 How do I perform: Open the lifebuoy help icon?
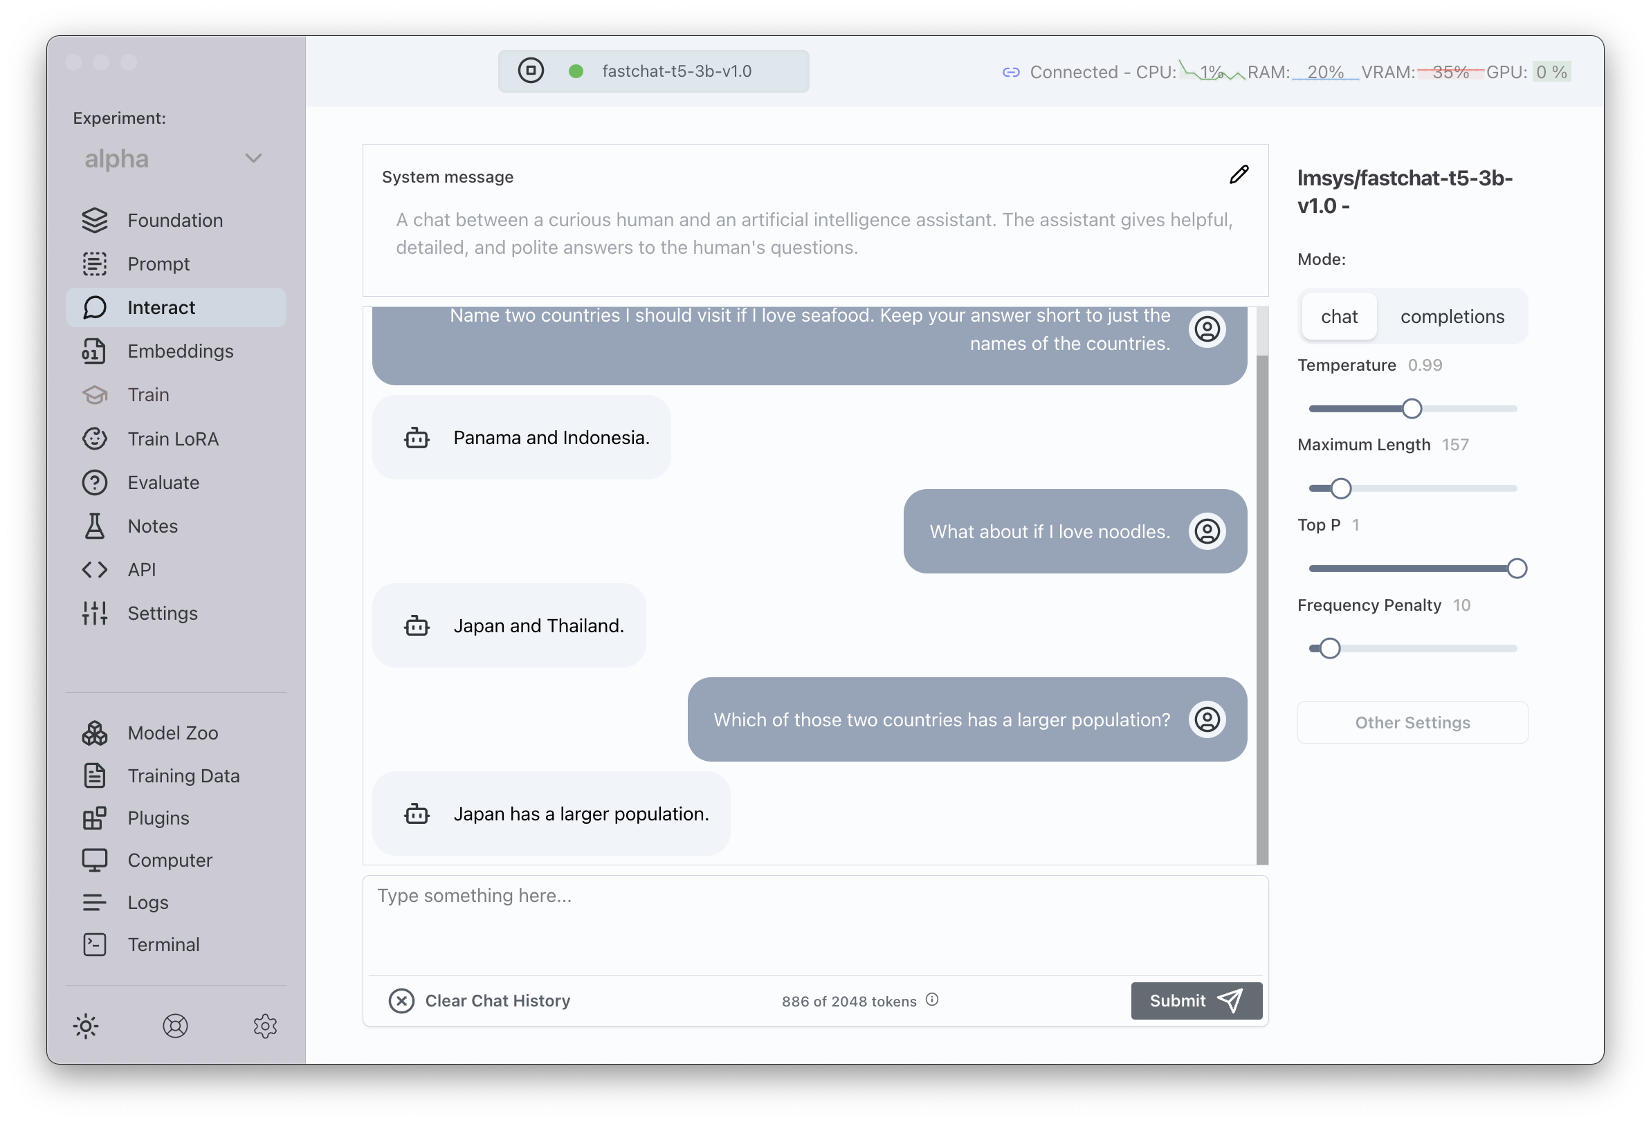(175, 1025)
